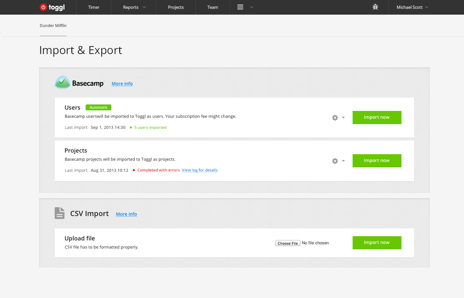Expand the arrow beside the hamburger menu
Viewport: 464px width, 298px height.
coord(252,7)
